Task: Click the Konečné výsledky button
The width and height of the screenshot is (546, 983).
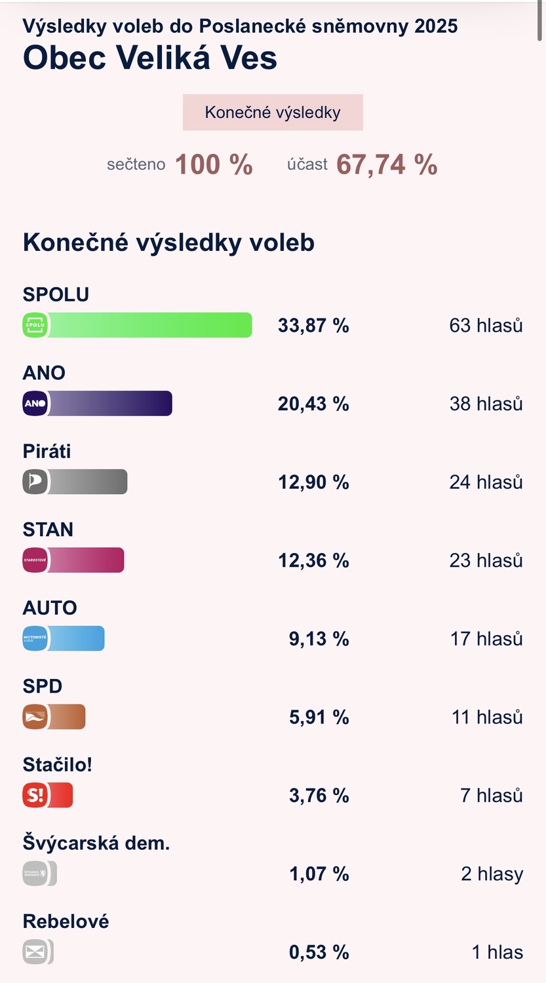Action: (273, 113)
